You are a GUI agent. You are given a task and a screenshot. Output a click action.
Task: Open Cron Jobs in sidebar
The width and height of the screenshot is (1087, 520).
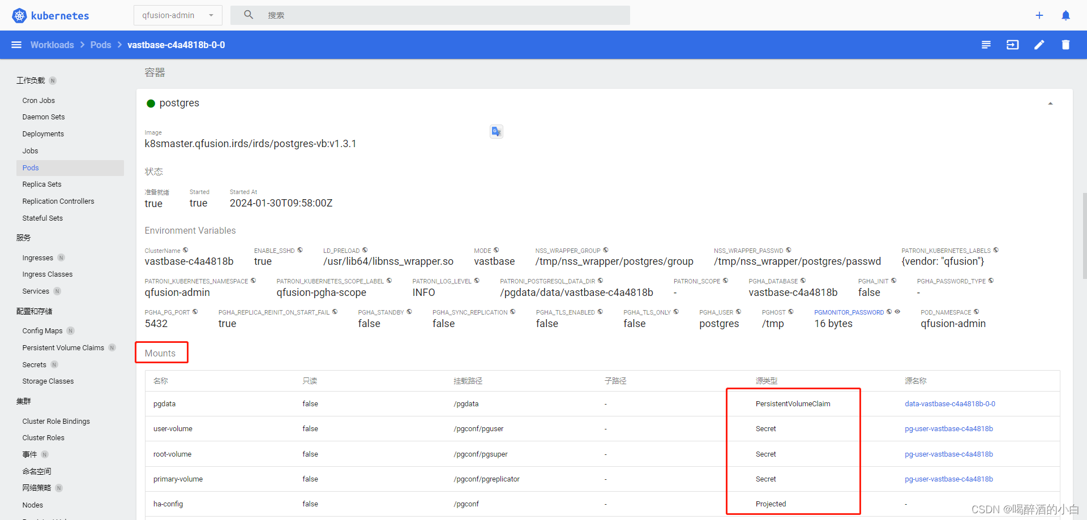click(38, 100)
